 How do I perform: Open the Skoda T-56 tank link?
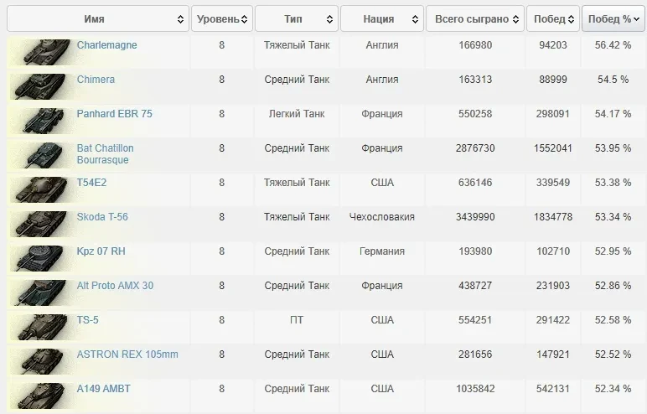[x=102, y=217]
